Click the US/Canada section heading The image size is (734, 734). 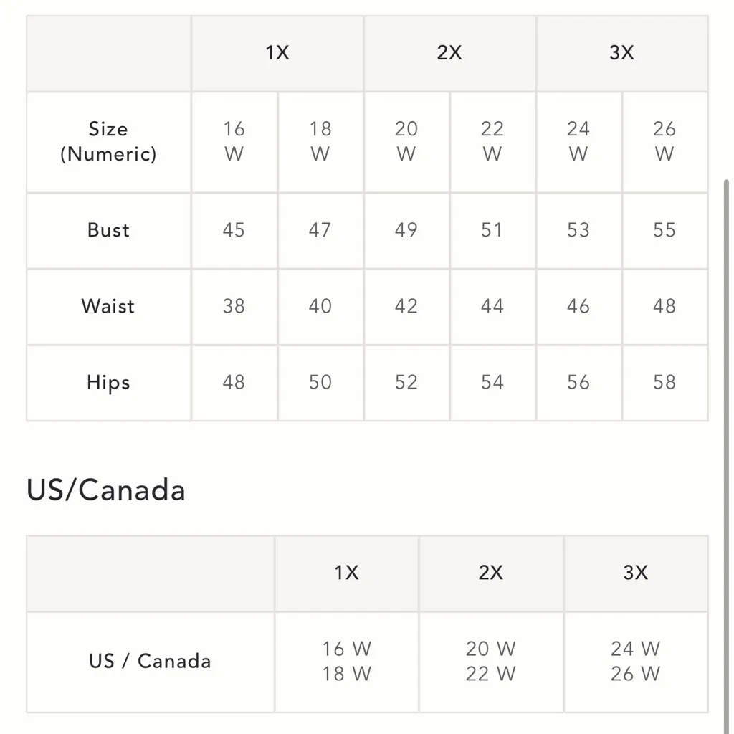106,490
